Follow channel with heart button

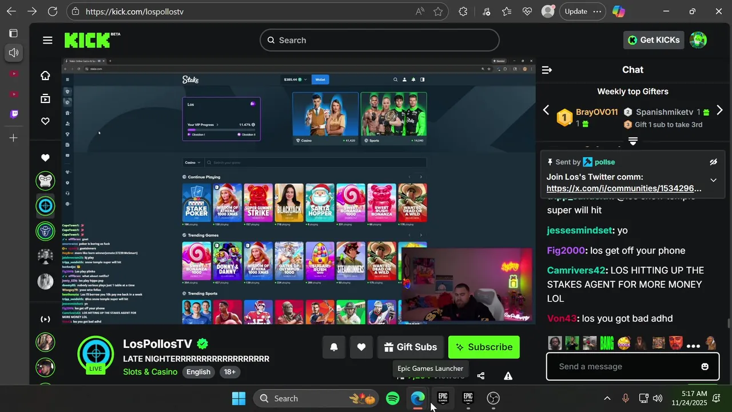tap(361, 347)
